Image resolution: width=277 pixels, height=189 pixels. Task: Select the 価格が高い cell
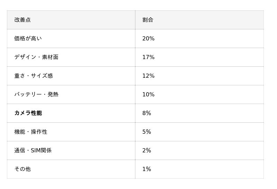pyautogui.click(x=28, y=39)
